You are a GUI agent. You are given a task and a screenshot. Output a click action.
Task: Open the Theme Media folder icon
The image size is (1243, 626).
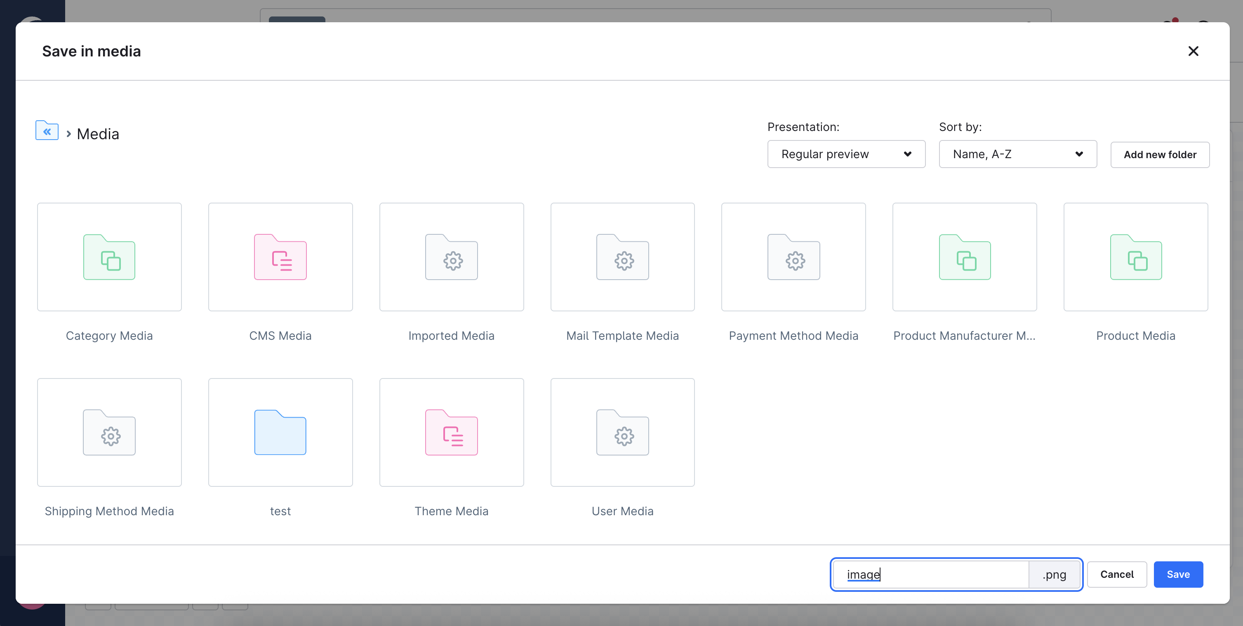(x=451, y=432)
